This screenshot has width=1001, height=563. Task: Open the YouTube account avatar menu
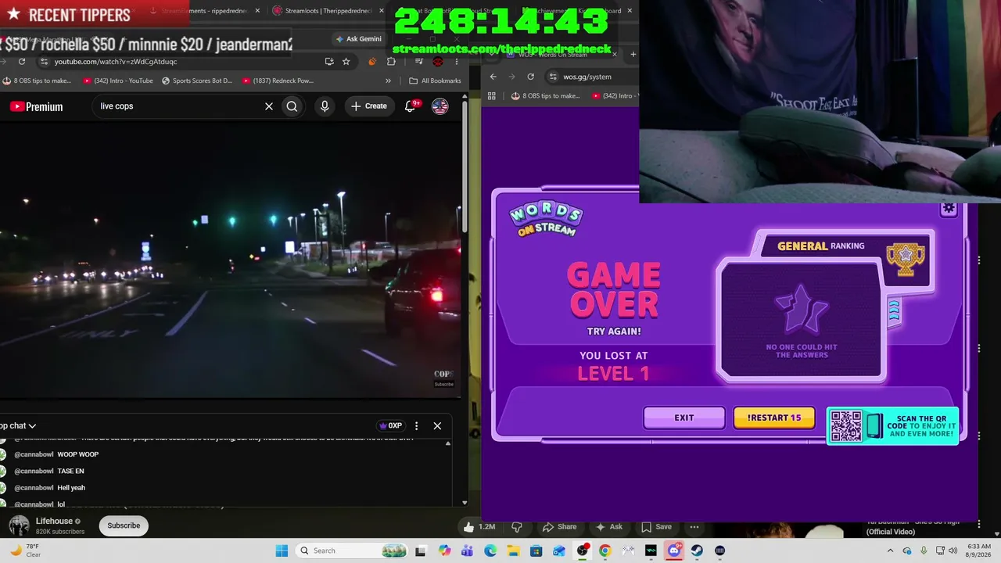(x=440, y=106)
